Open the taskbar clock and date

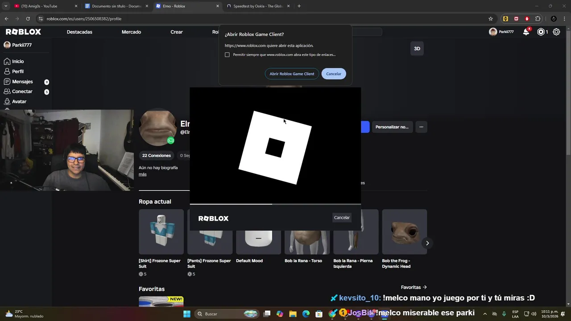pyautogui.click(x=549, y=314)
